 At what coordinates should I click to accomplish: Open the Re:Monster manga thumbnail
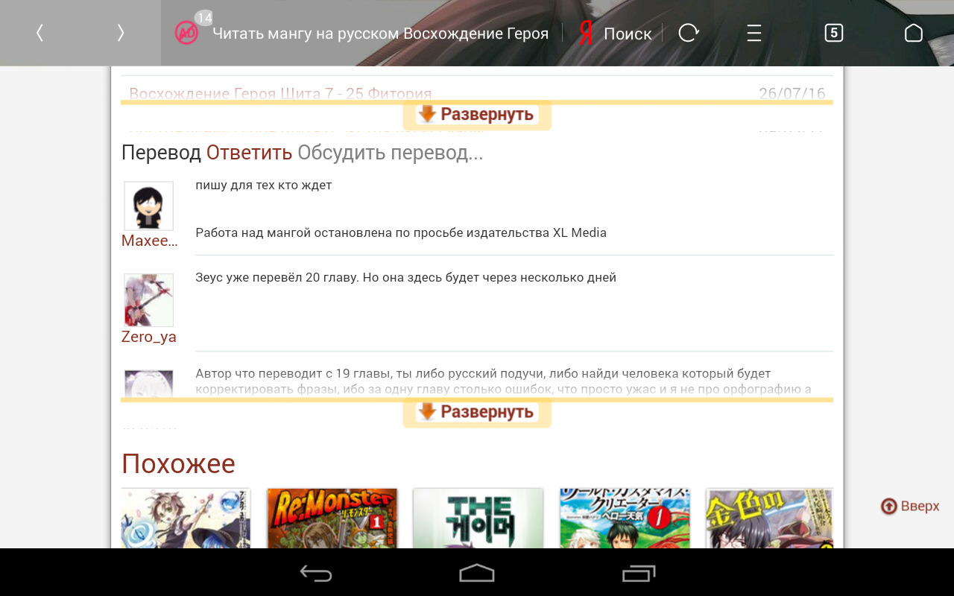[332, 519]
